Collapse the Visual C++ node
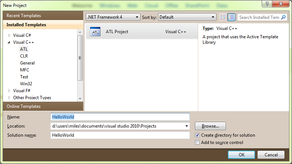Screen dimensions: 292x164 [9, 42]
